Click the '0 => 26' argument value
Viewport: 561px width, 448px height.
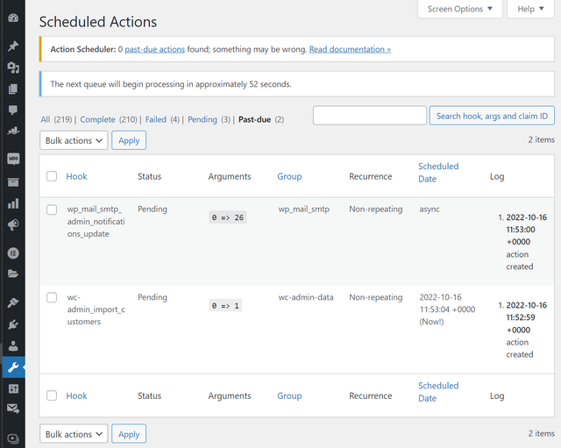[228, 217]
